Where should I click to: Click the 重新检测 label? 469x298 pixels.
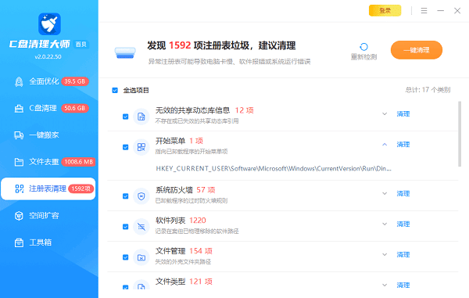[363, 57]
